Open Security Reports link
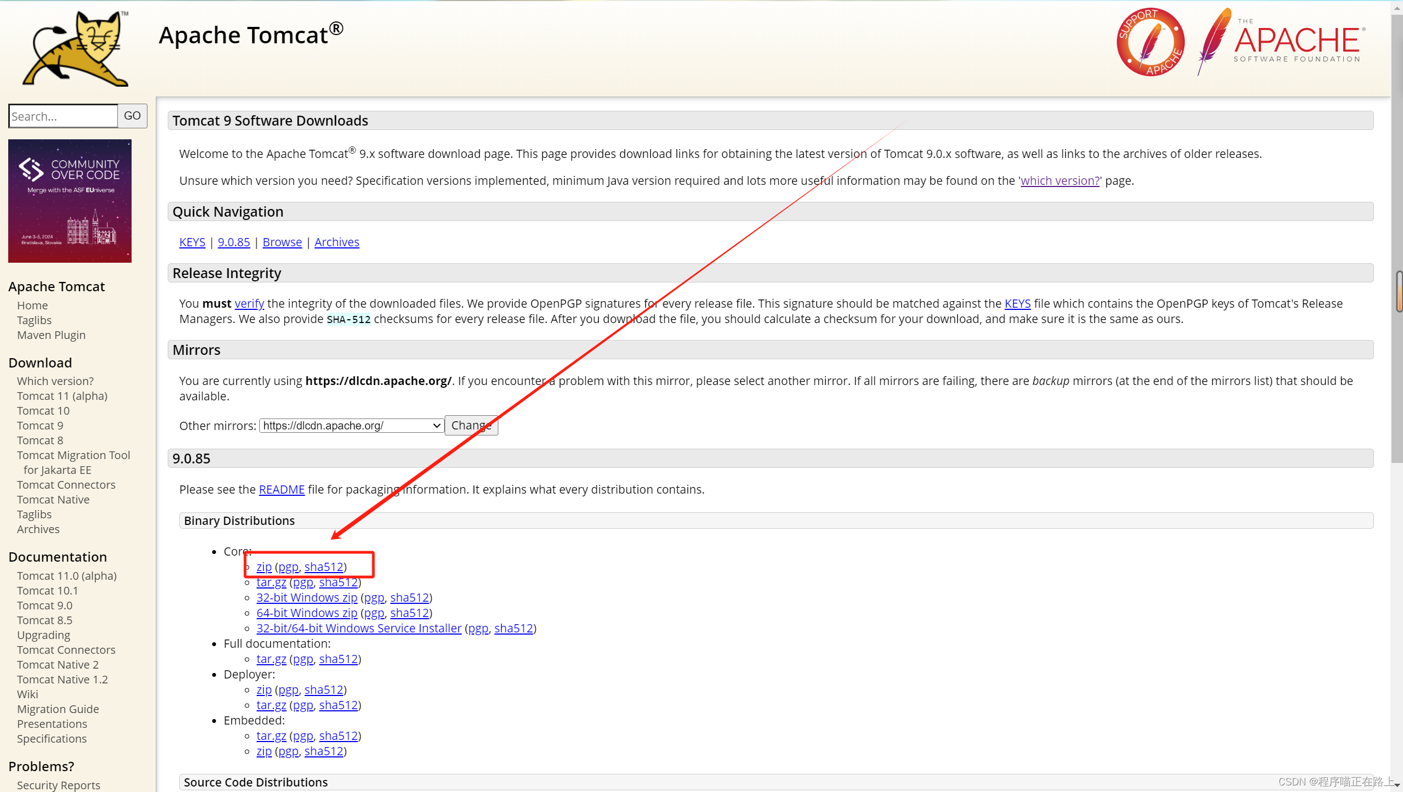Screen dimensions: 1403x792 (x=58, y=785)
